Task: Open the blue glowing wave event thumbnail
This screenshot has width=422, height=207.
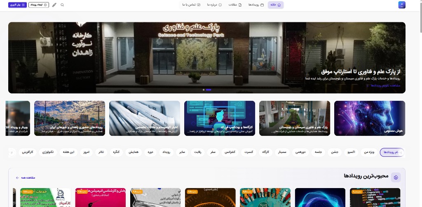Action: (x=320, y=198)
